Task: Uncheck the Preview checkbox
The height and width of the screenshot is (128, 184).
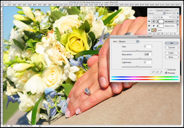Action: click(x=166, y=73)
